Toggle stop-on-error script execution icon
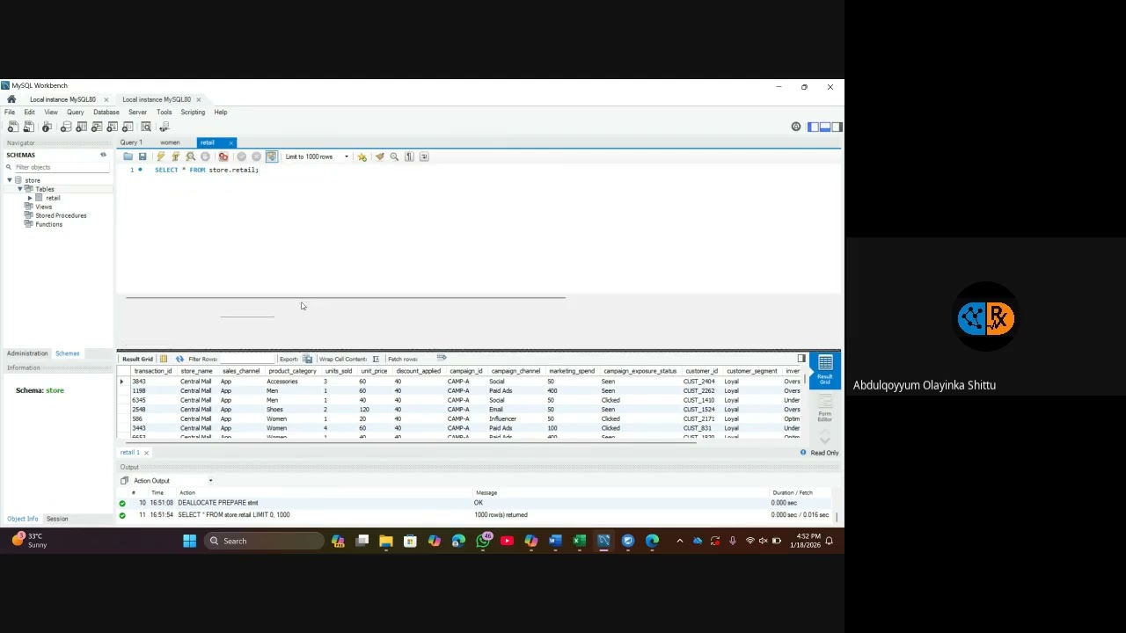The height and width of the screenshot is (633, 1126). (223, 156)
